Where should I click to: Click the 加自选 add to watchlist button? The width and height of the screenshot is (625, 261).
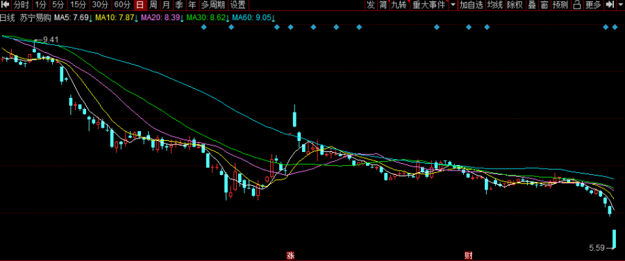click(x=471, y=5)
